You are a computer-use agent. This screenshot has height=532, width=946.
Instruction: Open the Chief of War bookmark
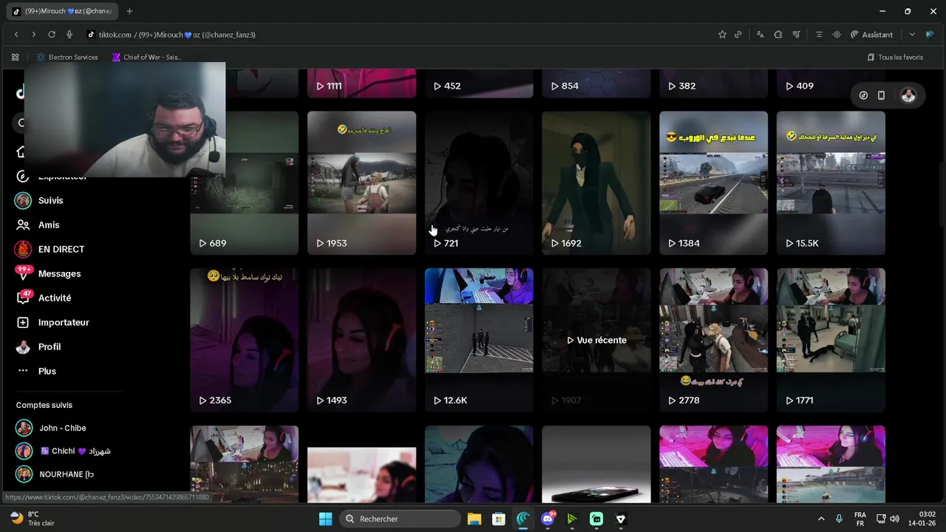click(147, 57)
